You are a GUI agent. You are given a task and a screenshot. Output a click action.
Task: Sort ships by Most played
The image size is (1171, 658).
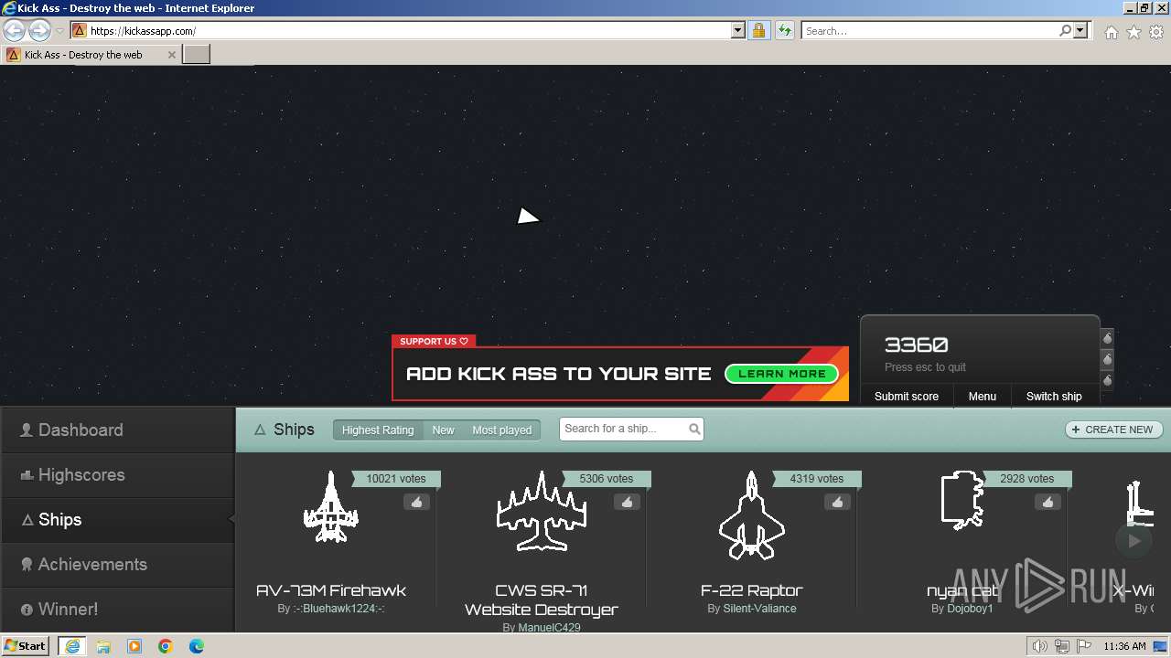(501, 430)
